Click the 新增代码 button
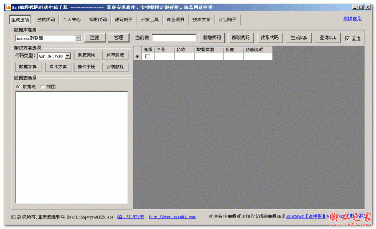The width and height of the screenshot is (376, 229). coord(212,38)
